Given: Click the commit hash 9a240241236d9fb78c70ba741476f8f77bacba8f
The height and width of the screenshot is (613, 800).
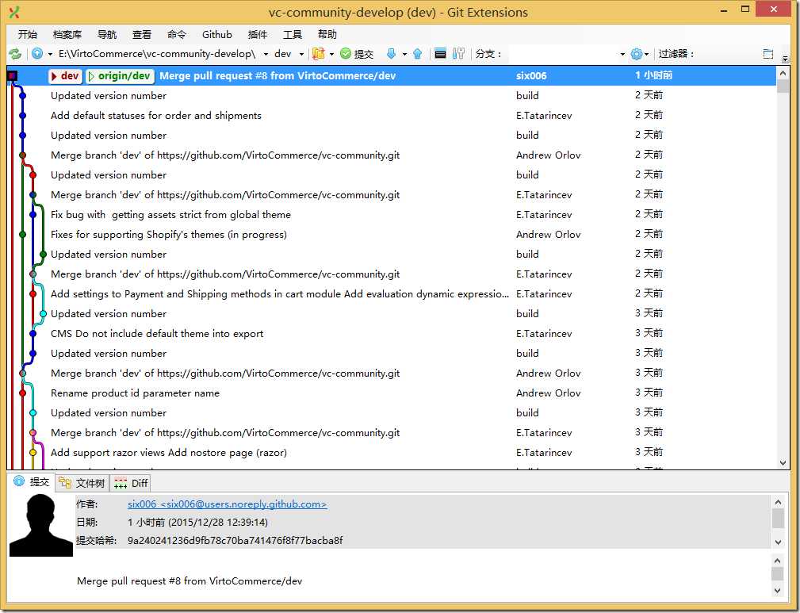Looking at the screenshot, I should click(235, 541).
